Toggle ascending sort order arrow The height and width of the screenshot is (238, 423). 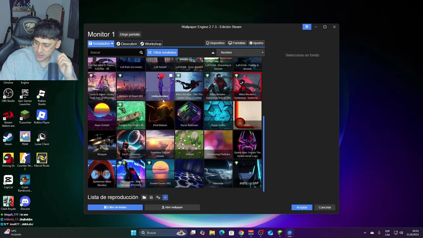pos(213,53)
